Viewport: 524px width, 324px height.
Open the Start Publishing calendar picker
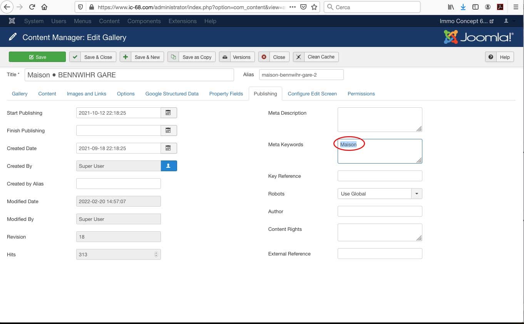(x=168, y=113)
